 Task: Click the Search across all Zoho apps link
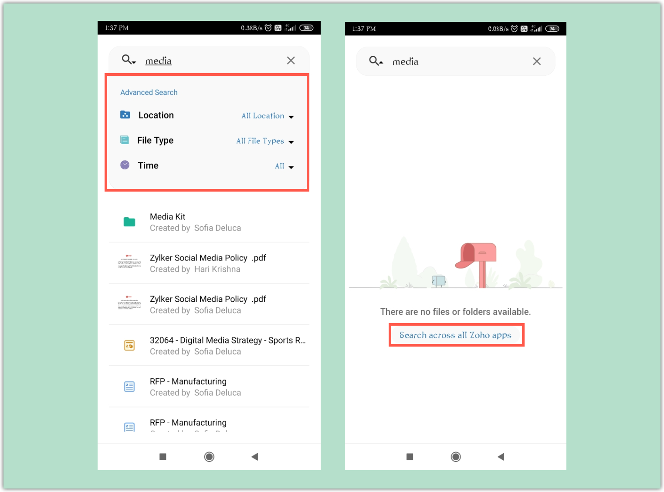[456, 335]
